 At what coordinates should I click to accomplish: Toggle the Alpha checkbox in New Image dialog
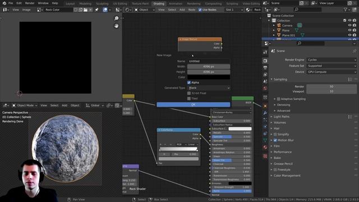pyautogui.click(x=189, y=82)
